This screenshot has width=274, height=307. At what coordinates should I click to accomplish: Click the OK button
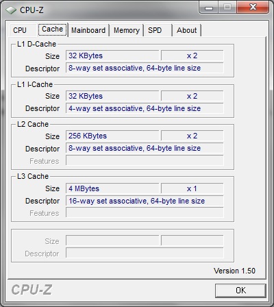click(240, 291)
